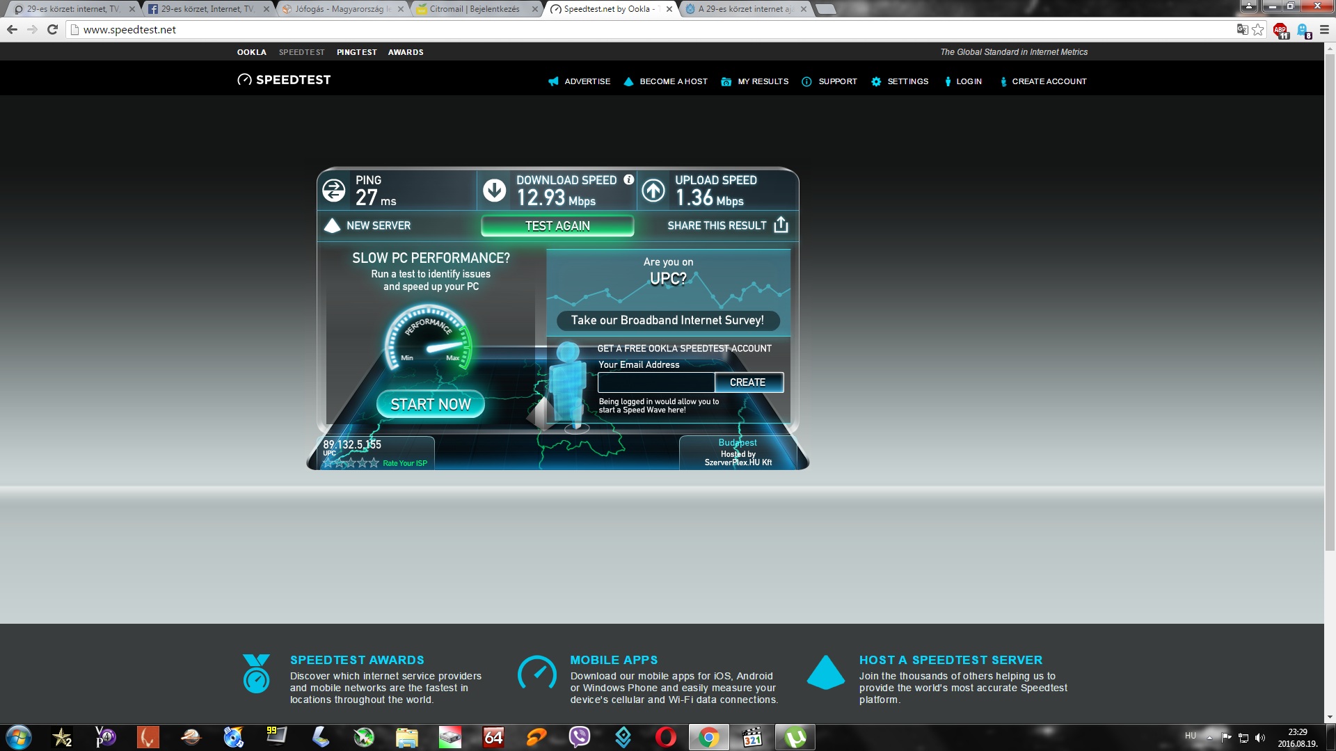Click CREATE ACCOUNT in header
The height and width of the screenshot is (751, 1336).
[1043, 81]
